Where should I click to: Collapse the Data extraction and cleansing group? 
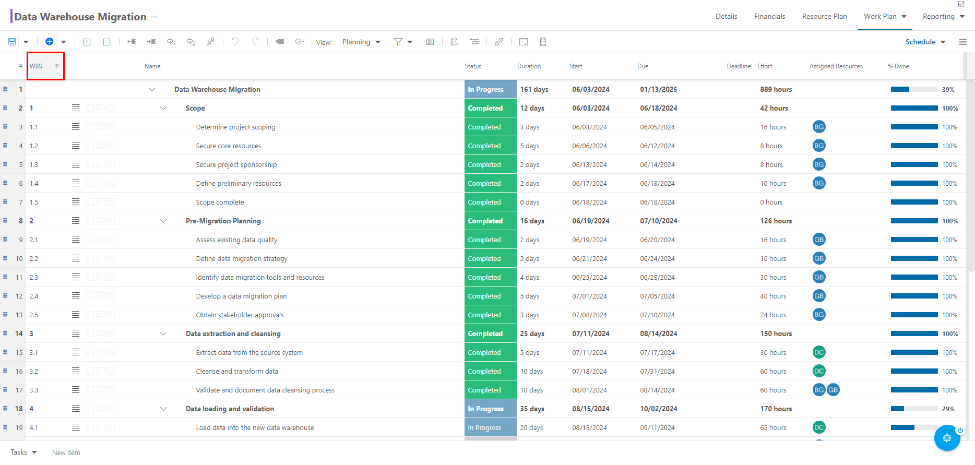tap(163, 333)
